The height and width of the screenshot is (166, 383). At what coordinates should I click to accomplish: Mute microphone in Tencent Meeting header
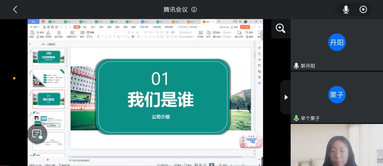pos(346,10)
